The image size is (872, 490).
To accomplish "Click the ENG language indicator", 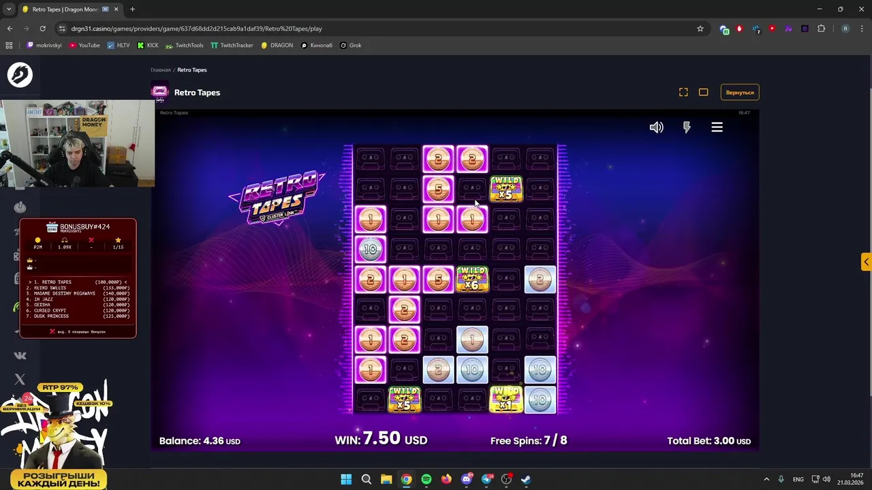I will click(798, 479).
